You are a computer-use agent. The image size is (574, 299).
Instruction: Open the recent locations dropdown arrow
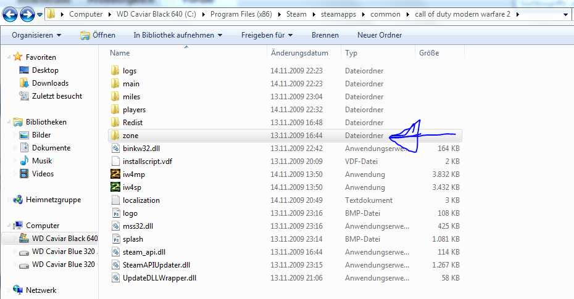[40, 15]
